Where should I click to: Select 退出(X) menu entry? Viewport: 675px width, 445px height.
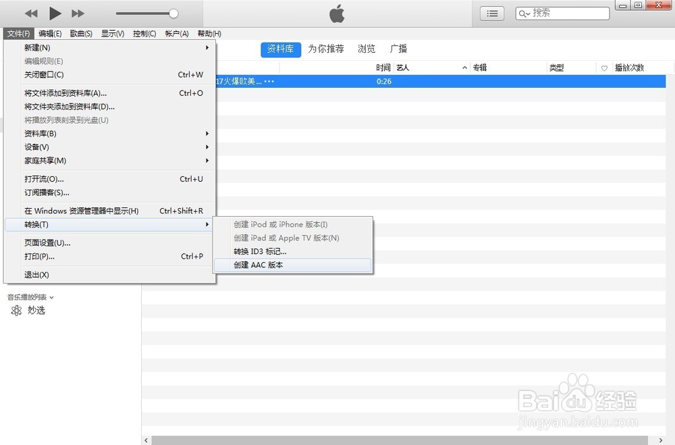click(110, 274)
